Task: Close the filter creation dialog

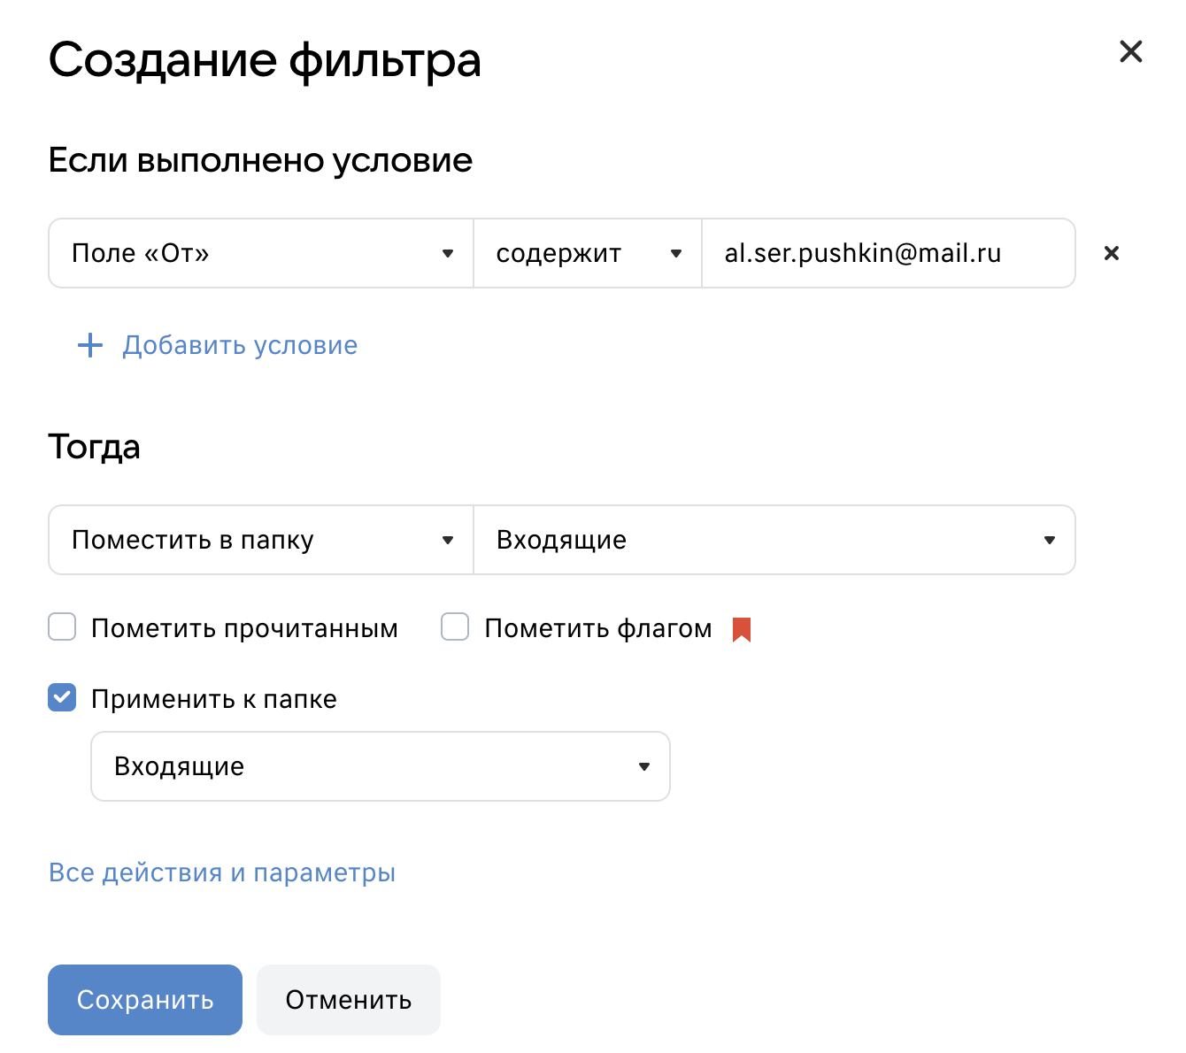Action: (x=1130, y=51)
